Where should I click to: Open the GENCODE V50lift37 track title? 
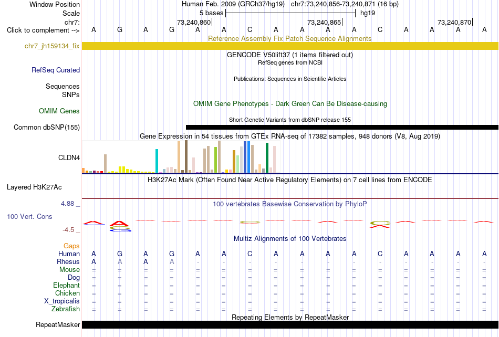[289, 55]
